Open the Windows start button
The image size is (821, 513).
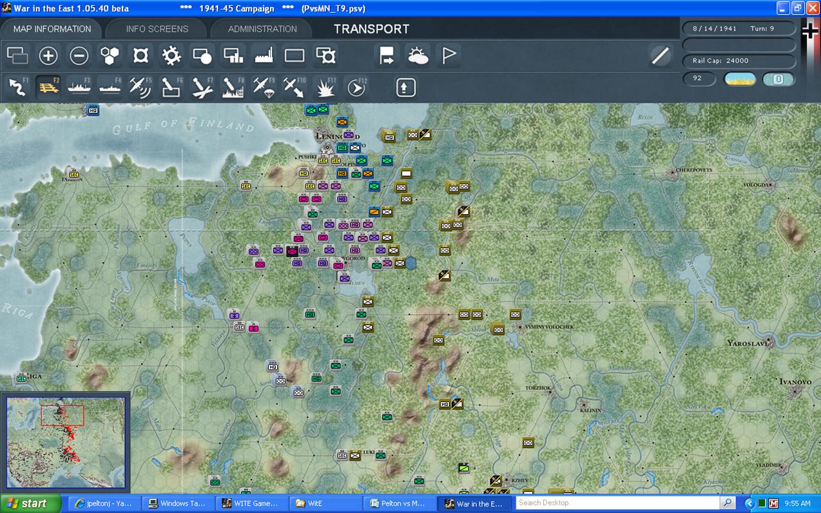(x=30, y=503)
